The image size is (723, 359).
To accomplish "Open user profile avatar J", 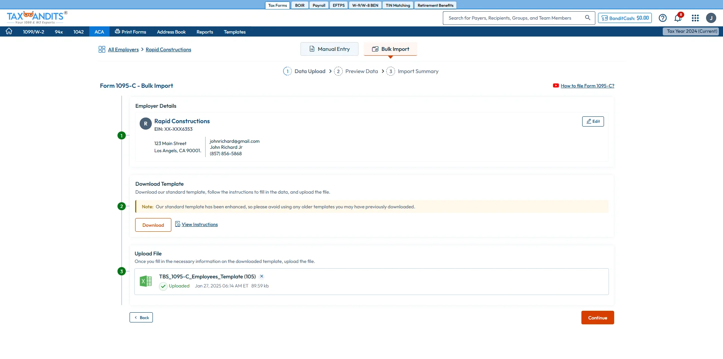I will [711, 18].
